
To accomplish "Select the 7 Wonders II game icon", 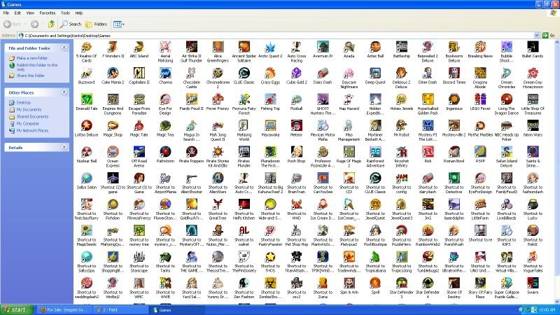I will tap(113, 47).
